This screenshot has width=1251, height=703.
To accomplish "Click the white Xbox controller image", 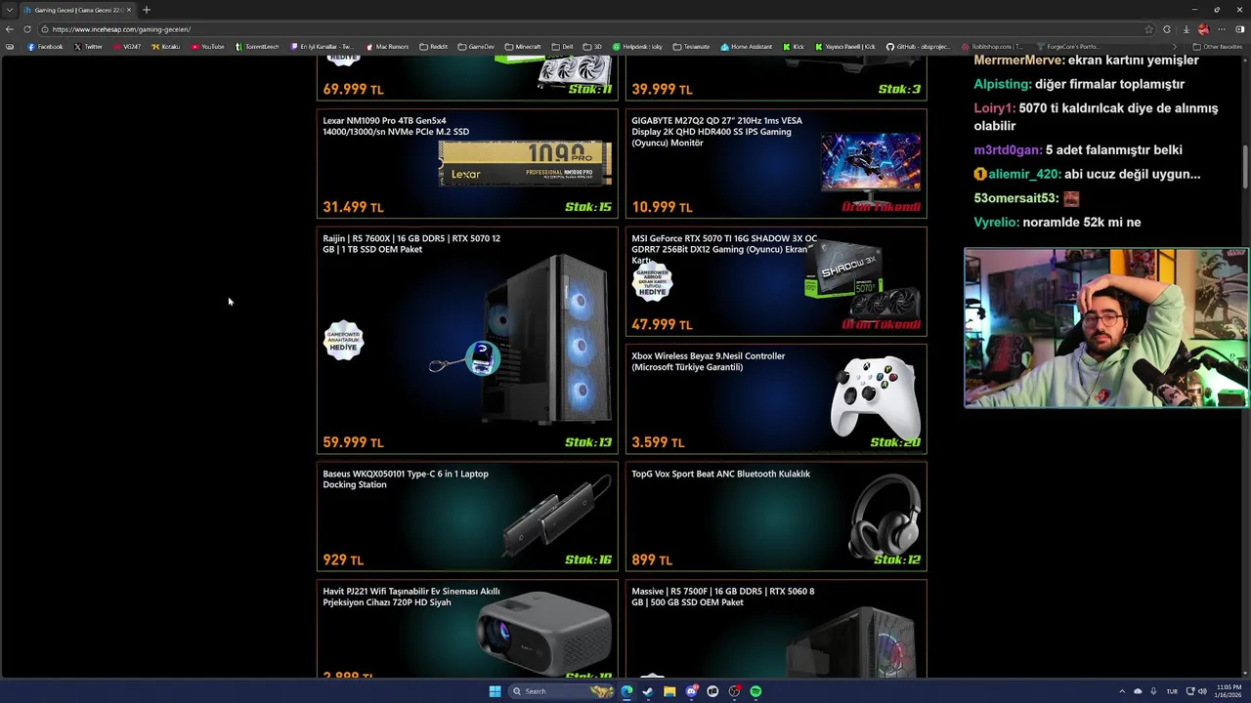I will (875, 398).
